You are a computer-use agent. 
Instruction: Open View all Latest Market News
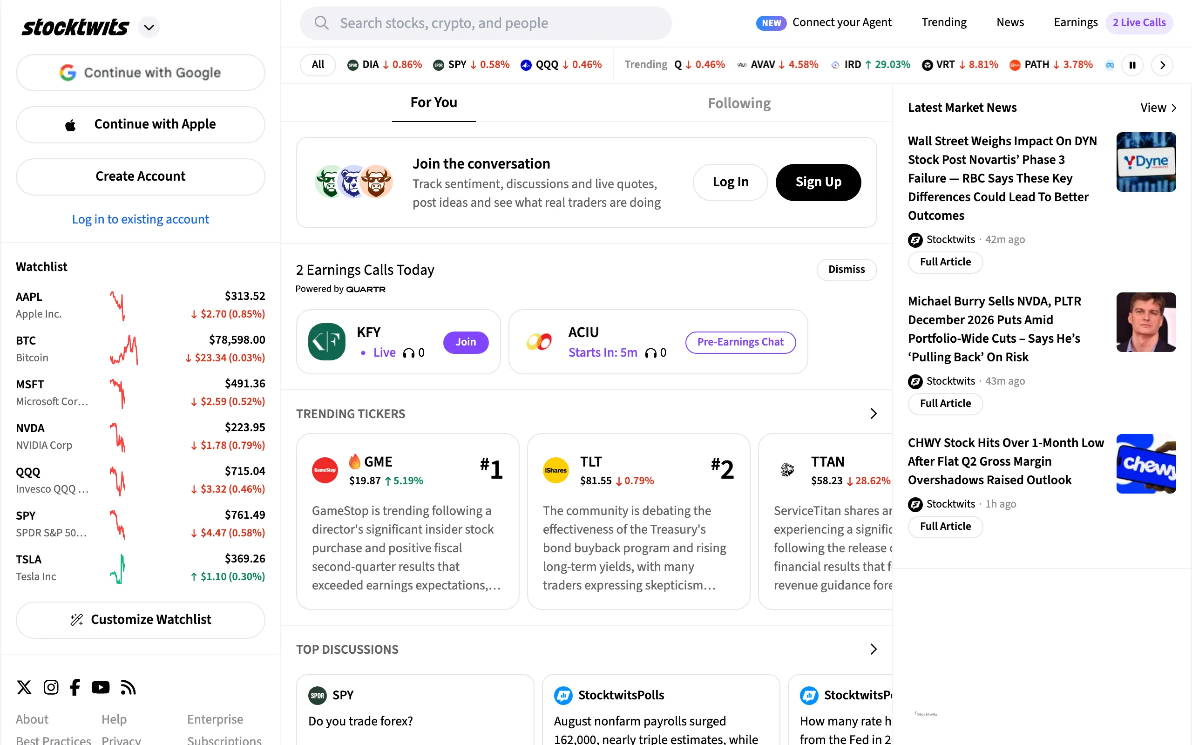[x=1158, y=108]
